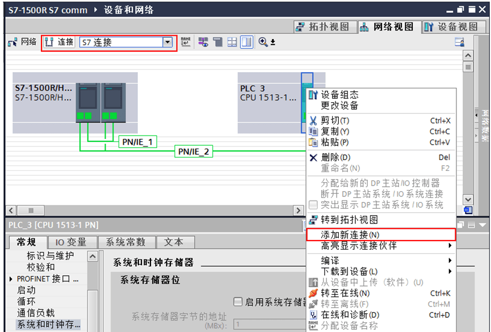Enable the 启用系统存储 checkbox
The height and width of the screenshot is (332, 491).
click(237, 301)
